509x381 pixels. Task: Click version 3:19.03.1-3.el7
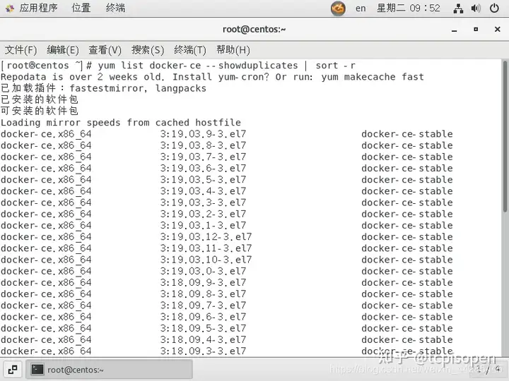(x=203, y=225)
